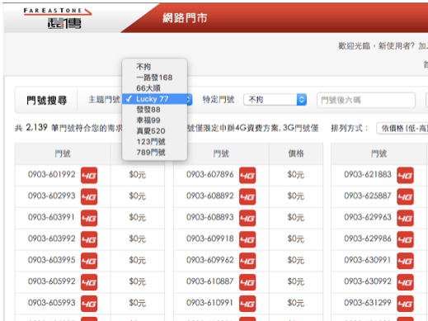Image resolution: width=428 pixels, height=321 pixels.
Task: Click phone number 0903-607896
Action: [x=210, y=174]
